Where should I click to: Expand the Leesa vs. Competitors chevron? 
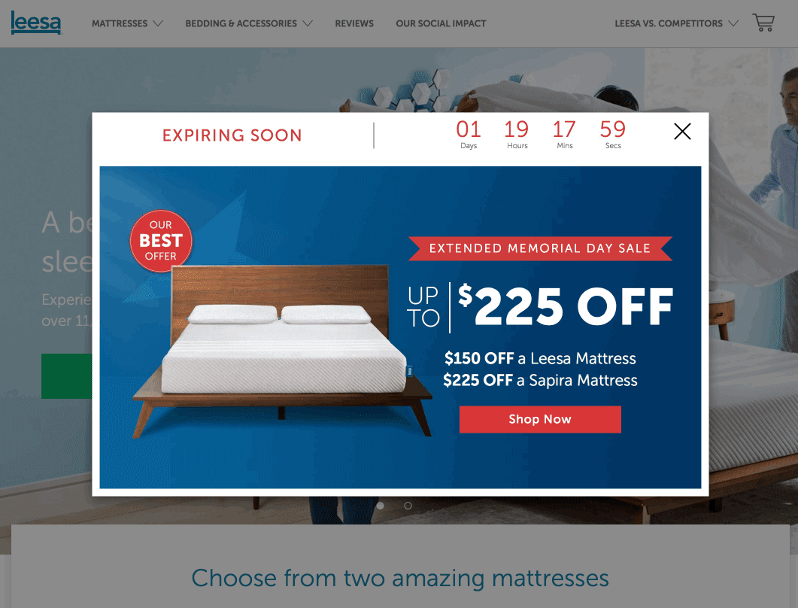click(x=733, y=23)
